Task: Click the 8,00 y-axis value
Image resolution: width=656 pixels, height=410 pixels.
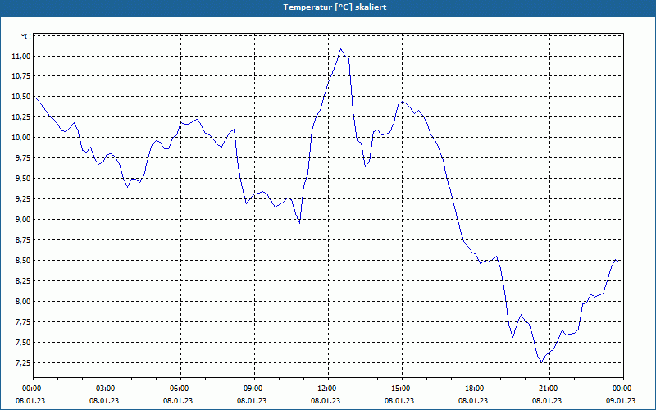Action: (x=23, y=302)
